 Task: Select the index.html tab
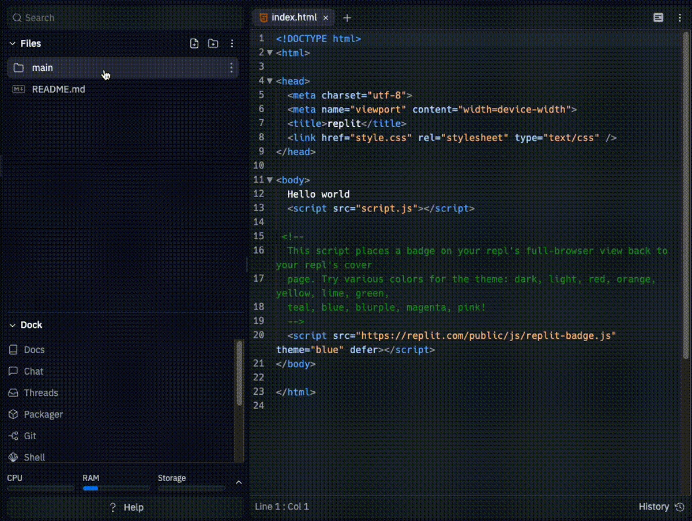pyautogui.click(x=294, y=18)
